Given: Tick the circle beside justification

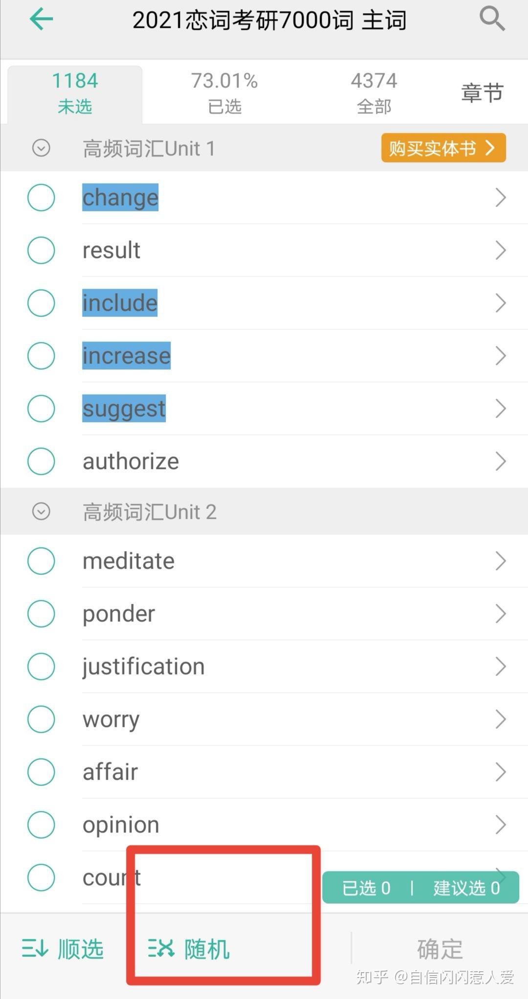Looking at the screenshot, I should pyautogui.click(x=41, y=666).
